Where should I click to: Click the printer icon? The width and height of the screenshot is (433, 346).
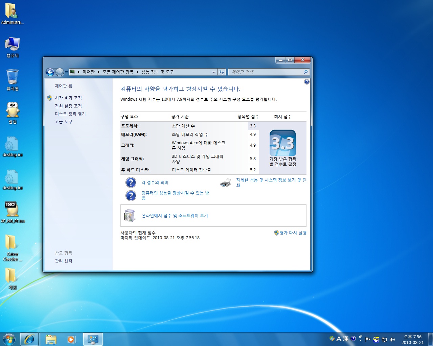pos(226,183)
